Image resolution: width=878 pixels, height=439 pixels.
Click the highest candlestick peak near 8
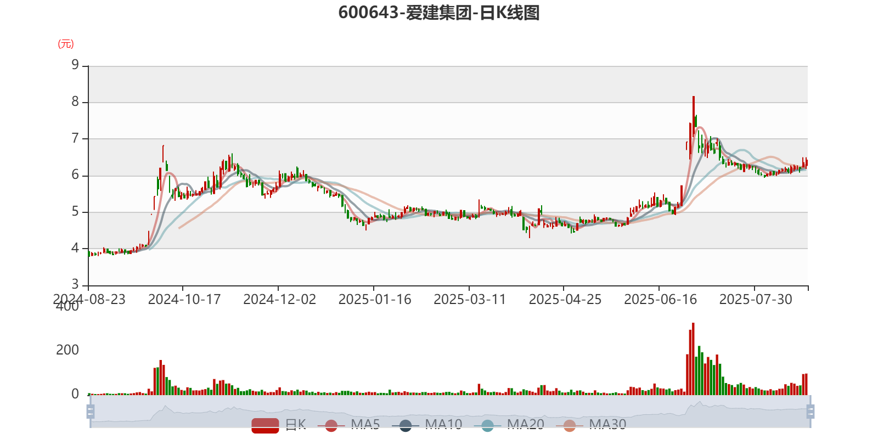(x=694, y=115)
